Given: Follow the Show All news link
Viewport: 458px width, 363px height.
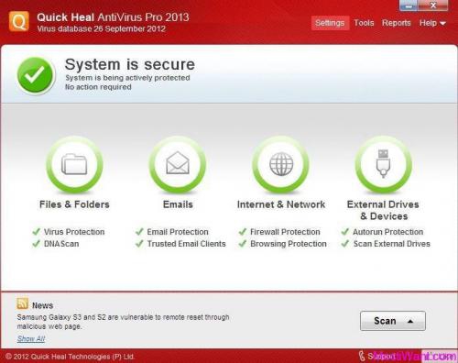Looking at the screenshot, I should [31, 338].
